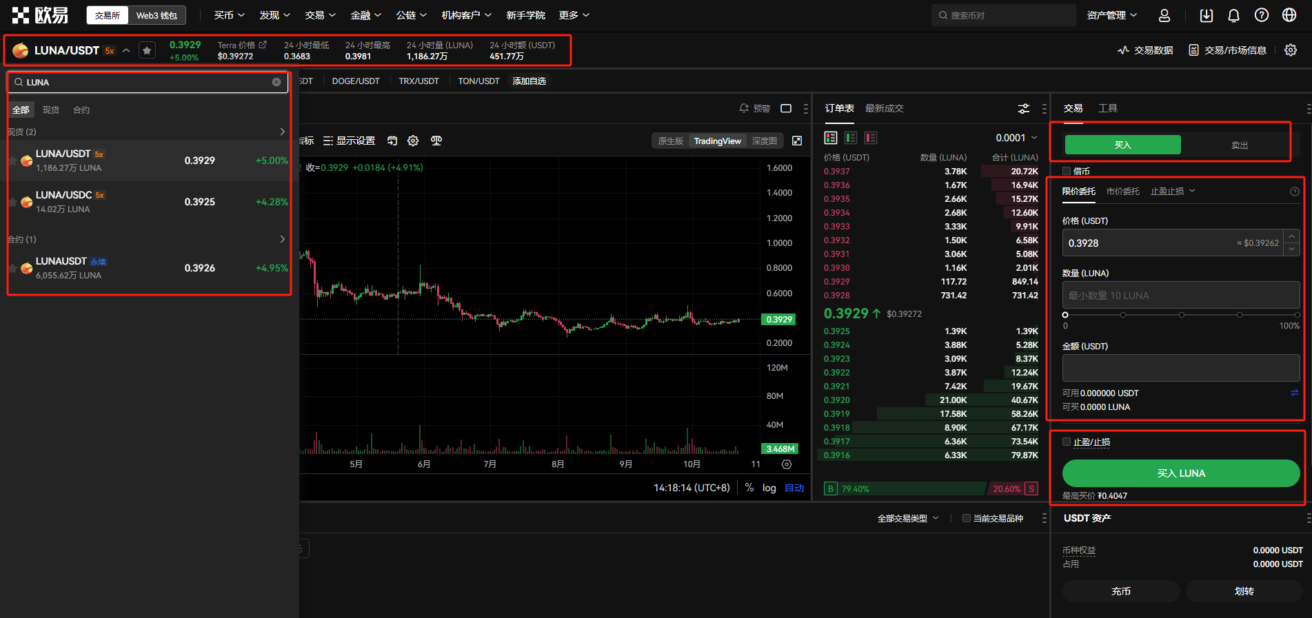
Task: Open the user profile icon
Action: pos(1164,15)
